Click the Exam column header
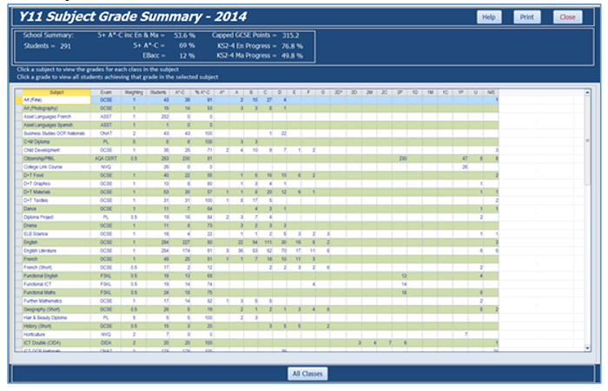This screenshot has width=608, height=391. 106,92
